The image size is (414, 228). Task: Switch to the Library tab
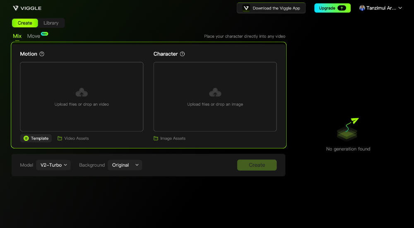51,23
